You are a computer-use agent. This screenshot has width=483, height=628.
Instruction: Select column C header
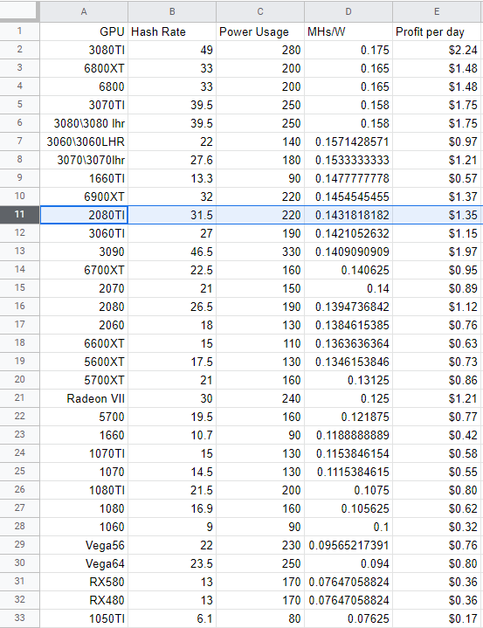[x=260, y=11]
